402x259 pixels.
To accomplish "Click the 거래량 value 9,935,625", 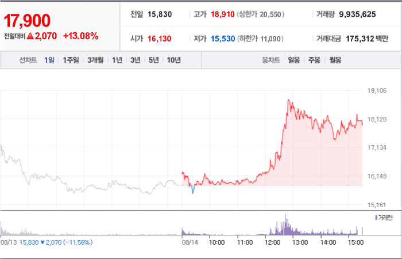I will coord(357,14).
